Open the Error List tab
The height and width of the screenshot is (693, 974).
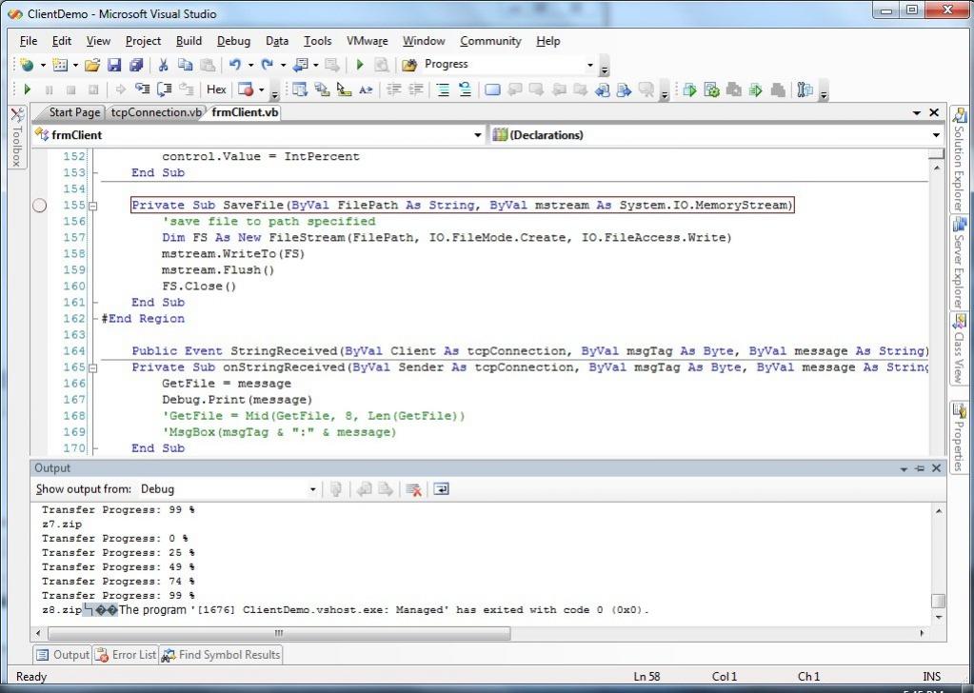click(126, 655)
